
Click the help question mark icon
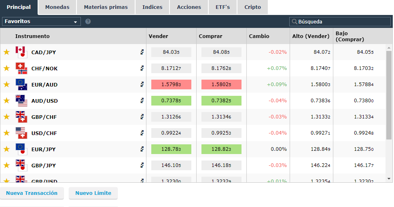click(88, 22)
